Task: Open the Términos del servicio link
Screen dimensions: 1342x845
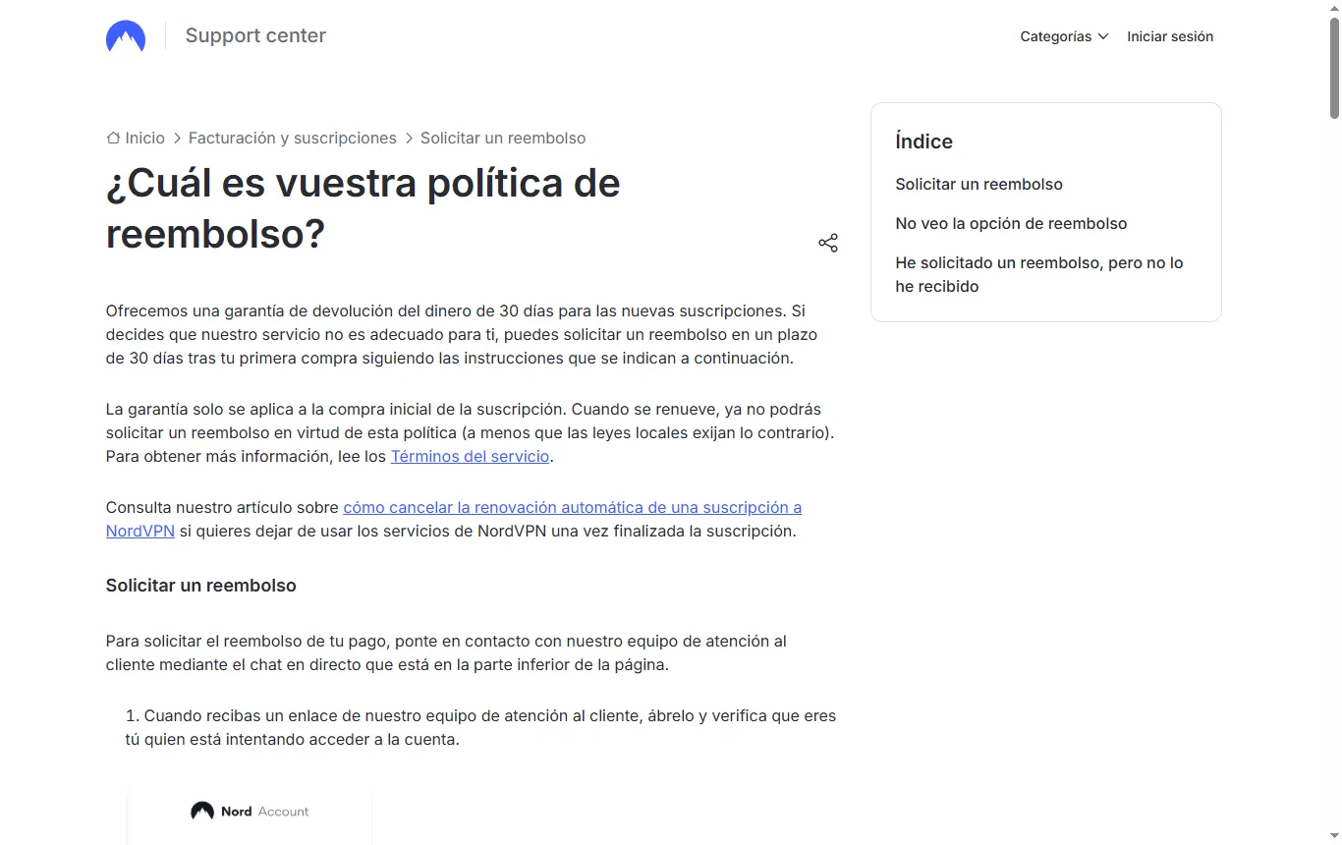Action: 470,456
